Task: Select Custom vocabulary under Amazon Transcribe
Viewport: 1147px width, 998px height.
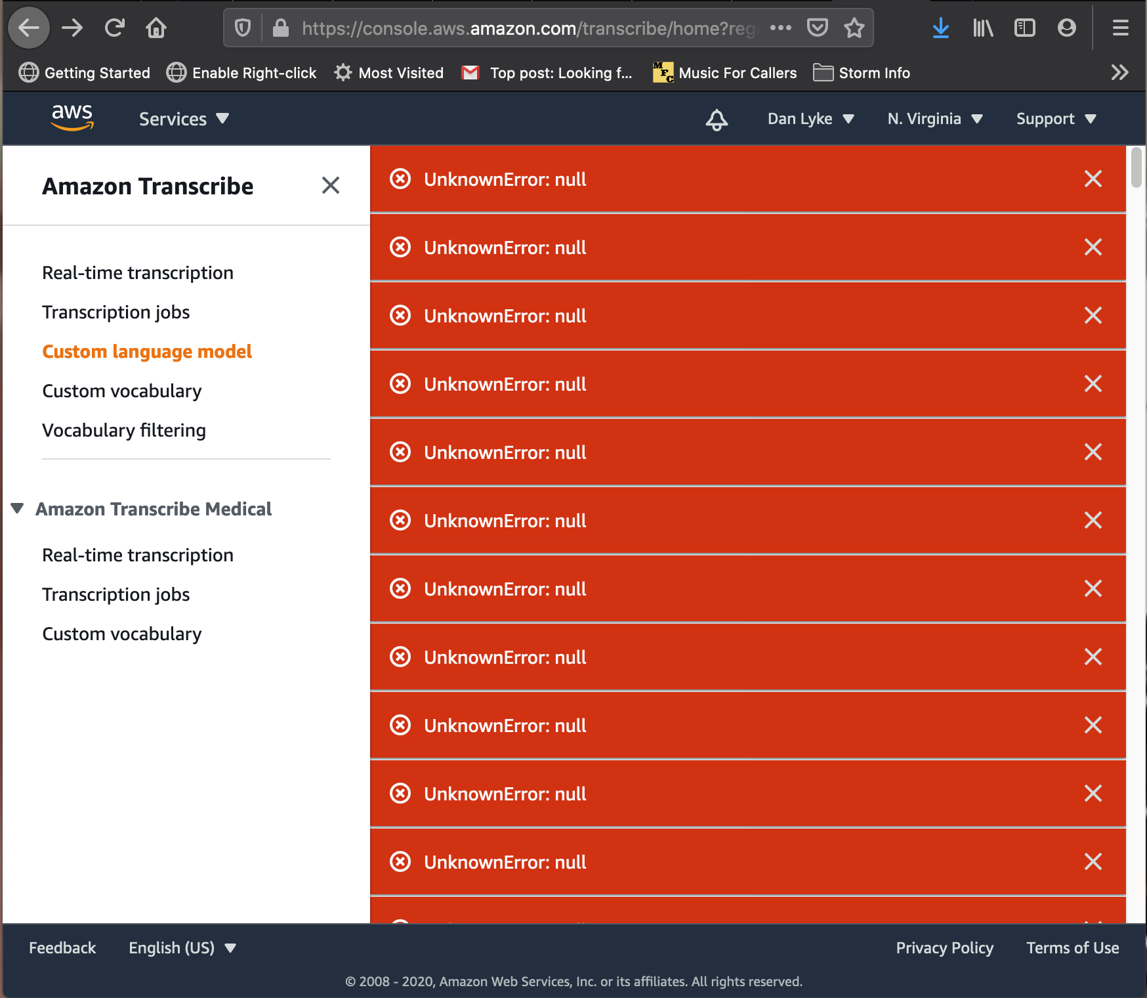Action: [122, 391]
